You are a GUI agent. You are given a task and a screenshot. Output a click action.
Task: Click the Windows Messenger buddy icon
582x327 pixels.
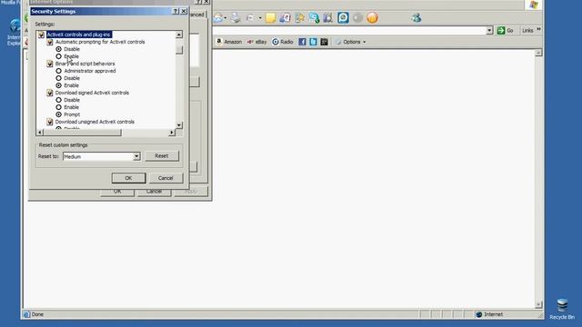pyautogui.click(x=416, y=17)
